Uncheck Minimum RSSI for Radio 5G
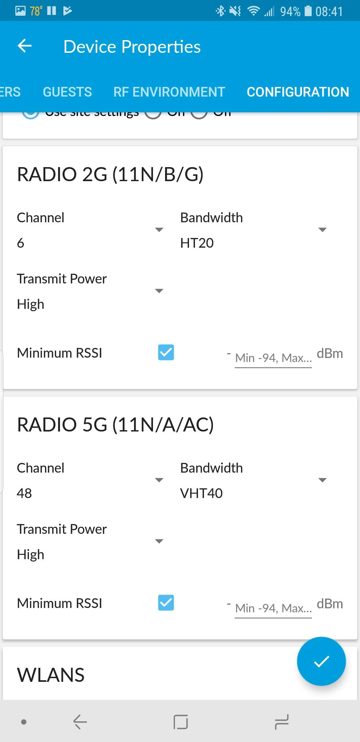This screenshot has width=360, height=742. click(x=166, y=603)
